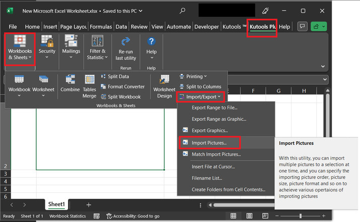The height and width of the screenshot is (222, 360).
Task: Switch to the Kutools Plus tab
Action: [x=263, y=27]
